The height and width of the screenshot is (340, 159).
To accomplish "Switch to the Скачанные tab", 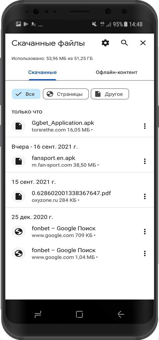I will [x=42, y=72].
